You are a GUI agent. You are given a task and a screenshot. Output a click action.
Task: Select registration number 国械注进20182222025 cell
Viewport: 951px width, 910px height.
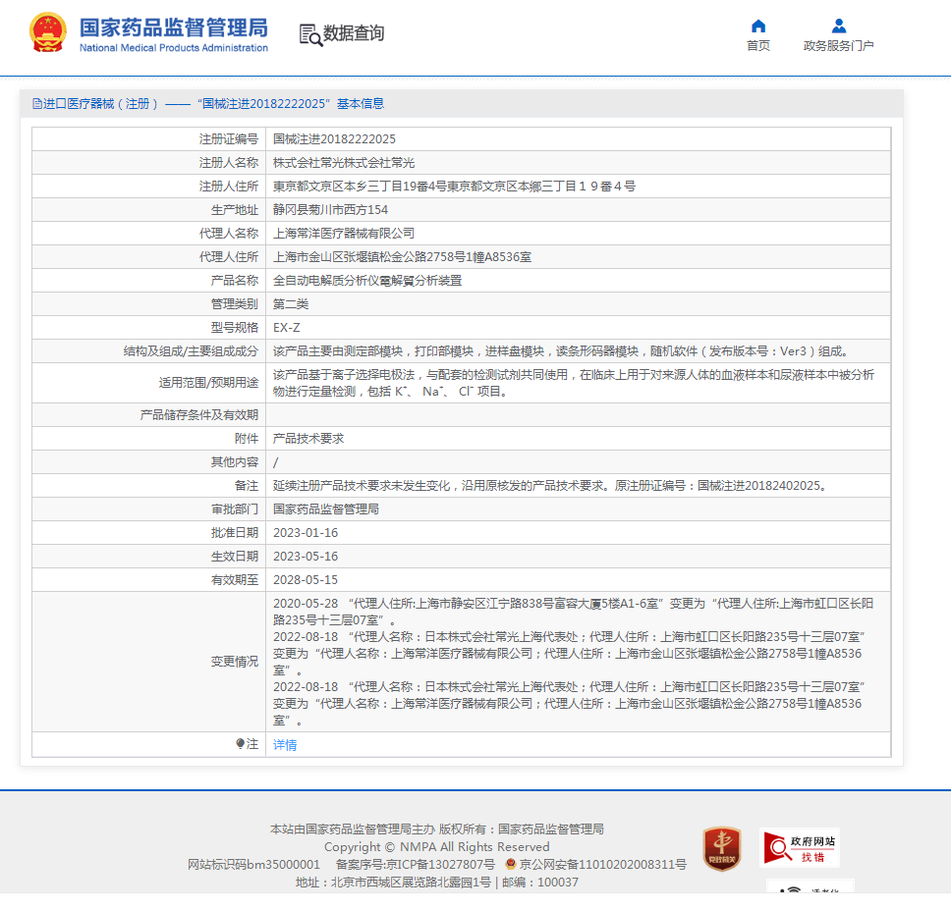tap(578, 139)
